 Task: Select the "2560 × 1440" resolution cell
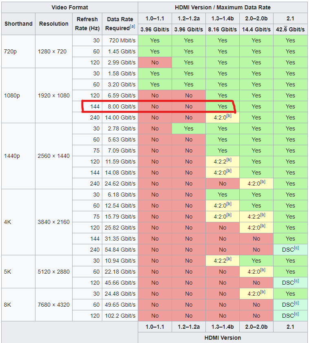click(x=54, y=156)
